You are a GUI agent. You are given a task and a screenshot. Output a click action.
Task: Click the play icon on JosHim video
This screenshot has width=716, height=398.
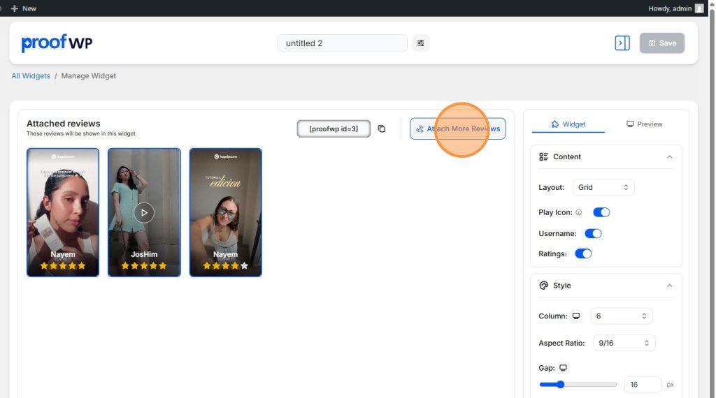(144, 212)
